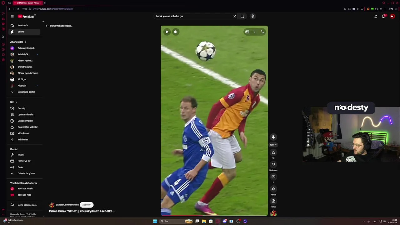Viewport: 400px width, 225px height.
Task: Click the YouTube URL address bar
Action: point(52,9)
